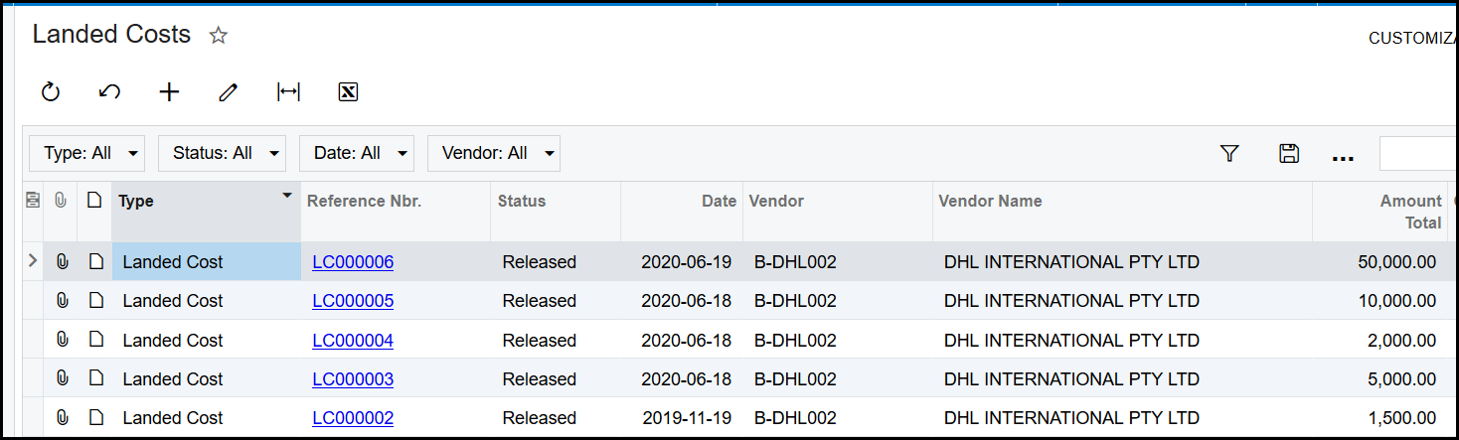
Task: Expand the Vendor: All filter dropdown
Action: (x=494, y=153)
